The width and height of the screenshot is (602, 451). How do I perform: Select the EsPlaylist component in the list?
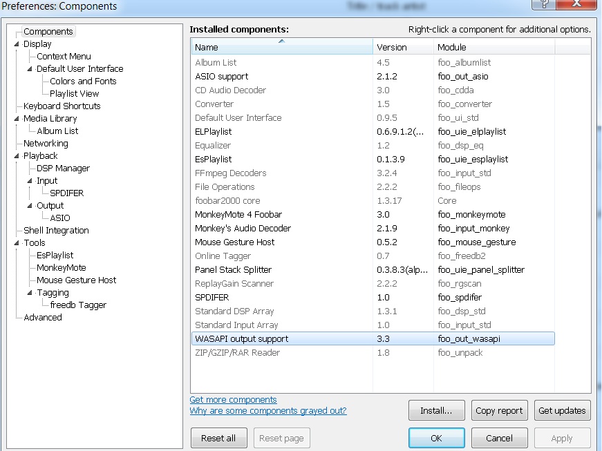tap(373, 159)
